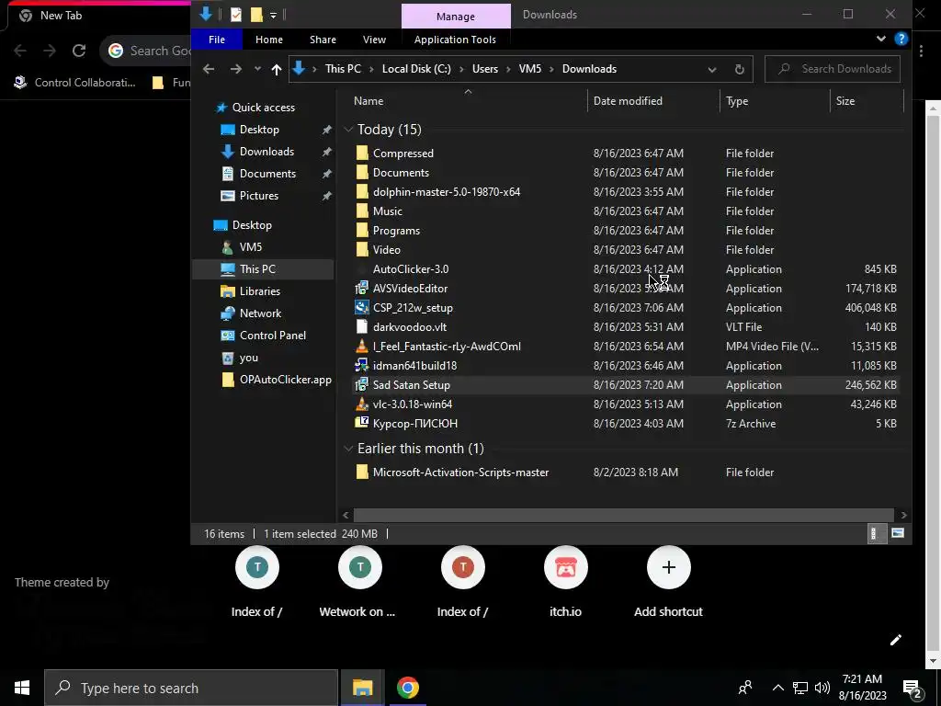The image size is (941, 706).
Task: Click VM5 in the address path
Action: 530,69
